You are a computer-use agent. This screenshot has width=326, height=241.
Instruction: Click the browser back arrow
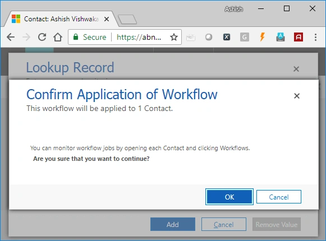(x=11, y=38)
